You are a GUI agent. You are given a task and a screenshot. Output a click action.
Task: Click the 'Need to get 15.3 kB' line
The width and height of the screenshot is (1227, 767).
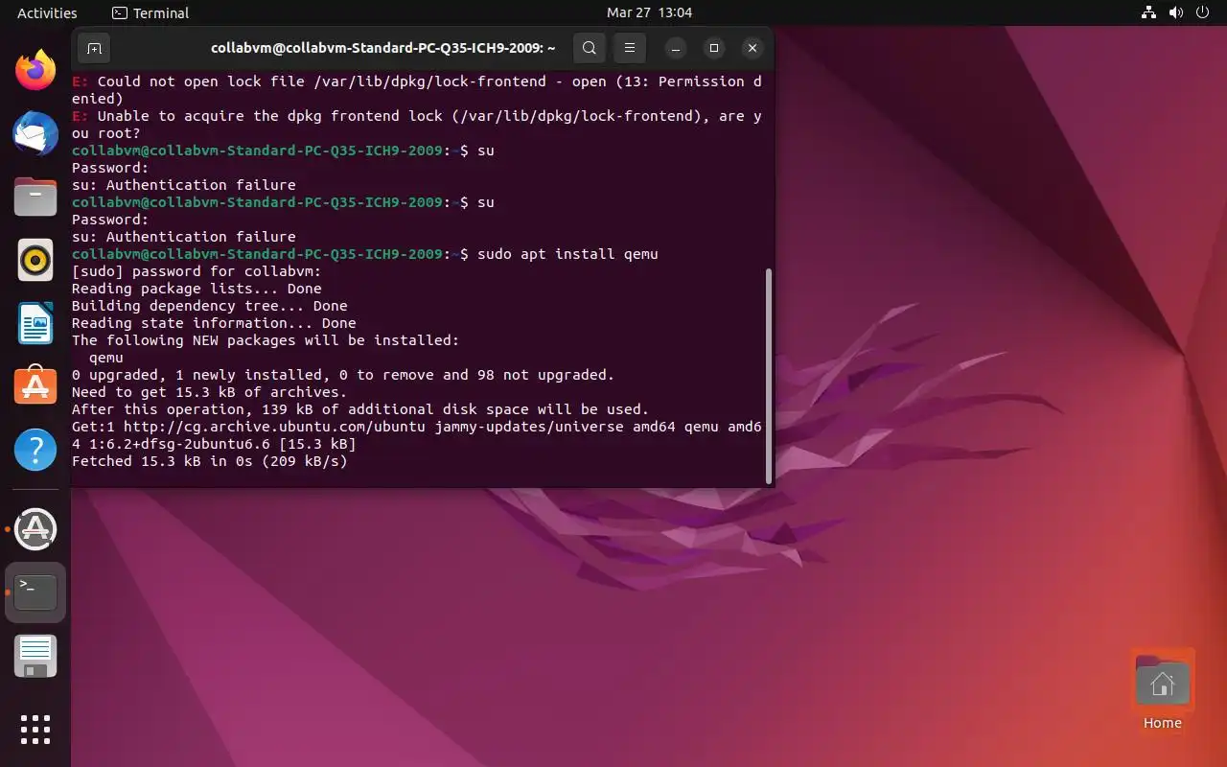pyautogui.click(x=210, y=392)
